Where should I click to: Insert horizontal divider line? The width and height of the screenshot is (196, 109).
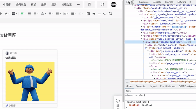pyautogui.click(x=99, y=14)
